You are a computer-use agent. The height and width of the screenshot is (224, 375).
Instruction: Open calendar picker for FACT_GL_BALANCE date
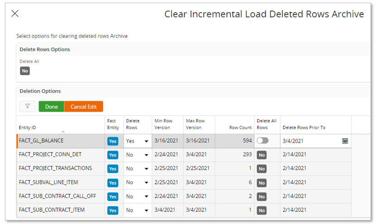tap(345, 141)
